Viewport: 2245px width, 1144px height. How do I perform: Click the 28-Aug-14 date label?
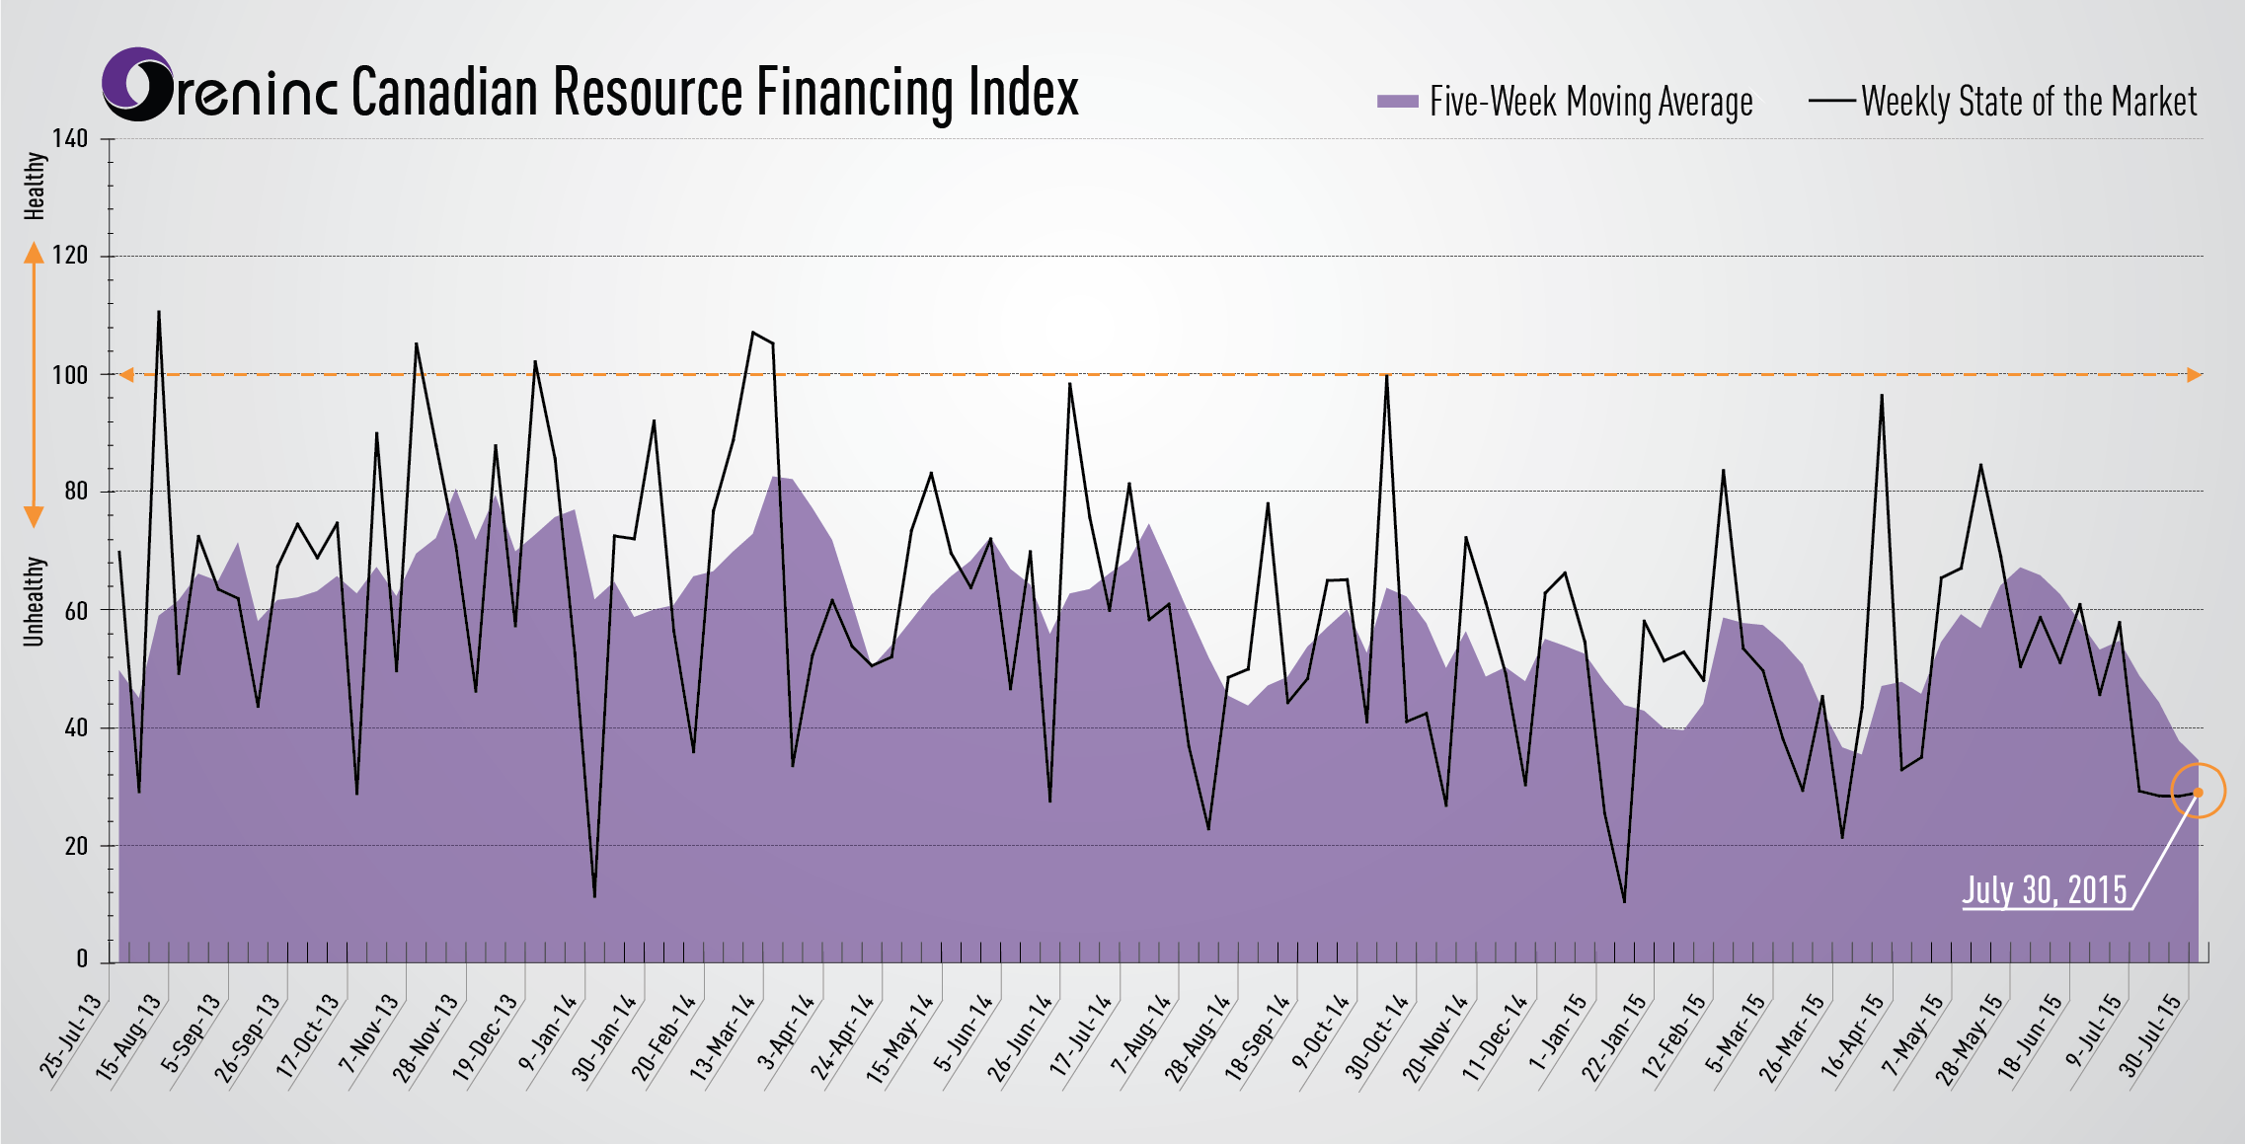[1200, 1036]
